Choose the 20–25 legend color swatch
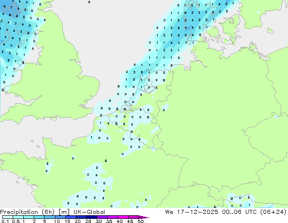This screenshot has width=288, height=223. (x=81, y=217)
